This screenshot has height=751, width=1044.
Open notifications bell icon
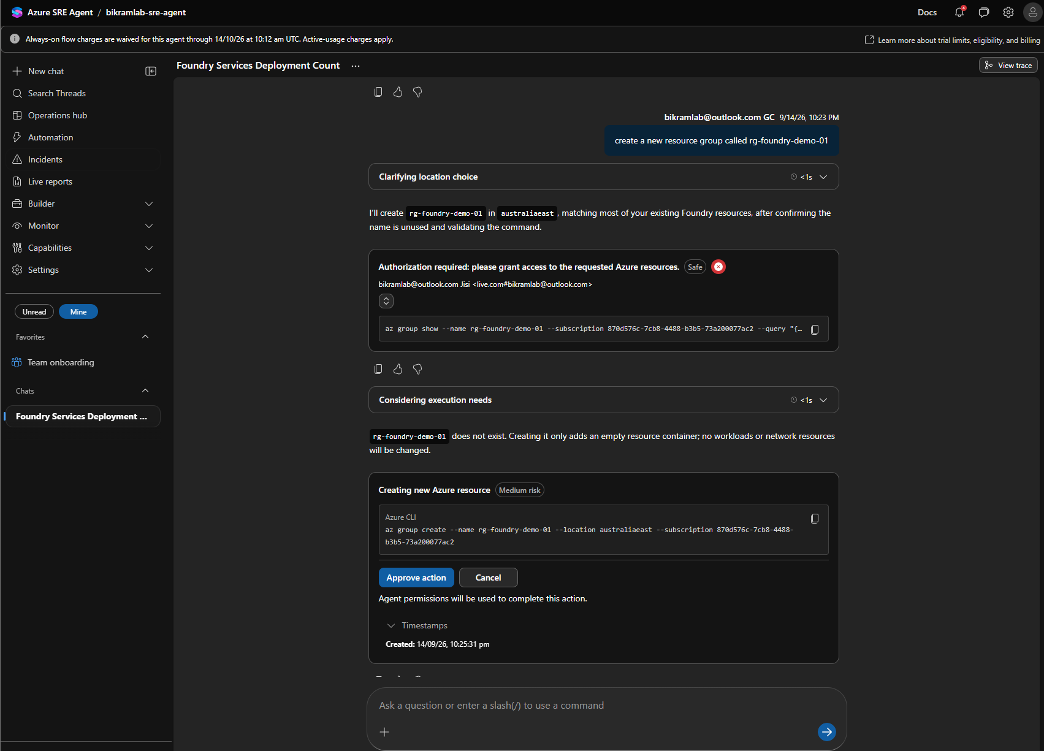(x=959, y=12)
